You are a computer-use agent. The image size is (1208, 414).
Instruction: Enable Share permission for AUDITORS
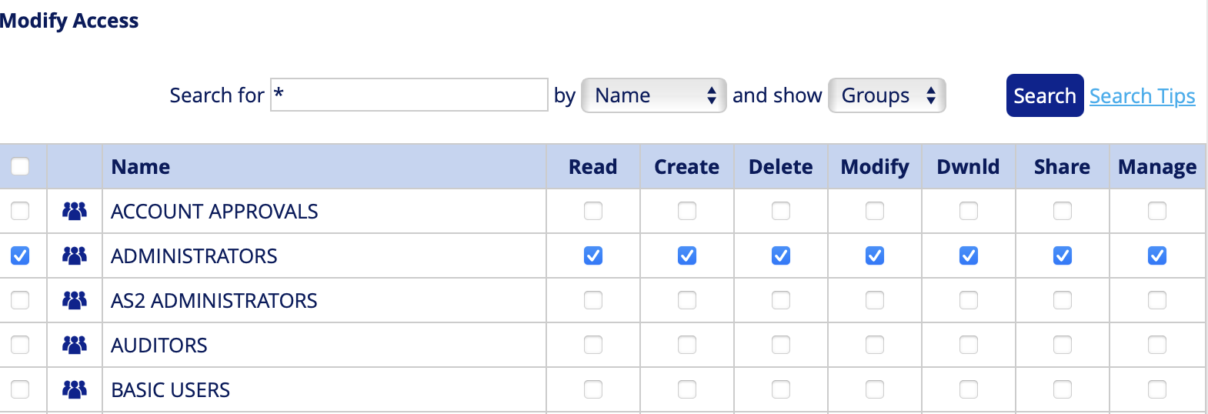[x=1063, y=345]
